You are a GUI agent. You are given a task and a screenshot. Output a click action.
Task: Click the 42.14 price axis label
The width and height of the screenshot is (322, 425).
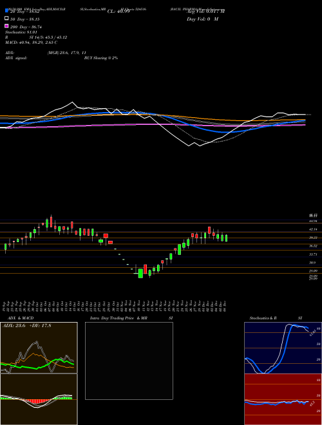(x=313, y=229)
